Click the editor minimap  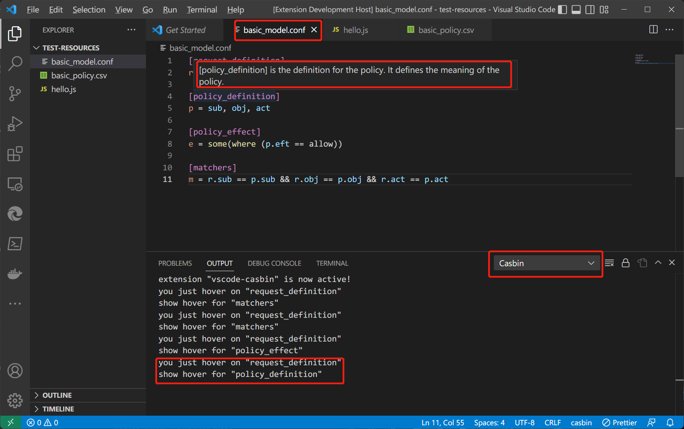click(654, 59)
